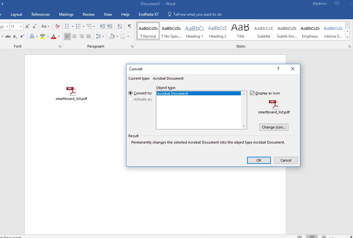Insert multilevel list
The width and height of the screenshot is (353, 238).
89,26
